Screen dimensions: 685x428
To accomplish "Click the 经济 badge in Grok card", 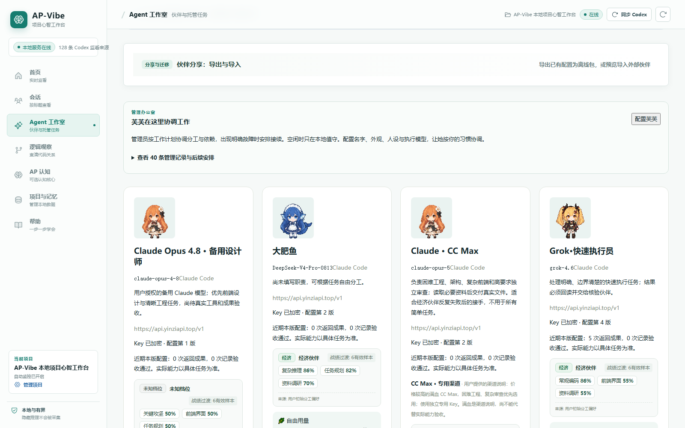I will click(x=563, y=368).
